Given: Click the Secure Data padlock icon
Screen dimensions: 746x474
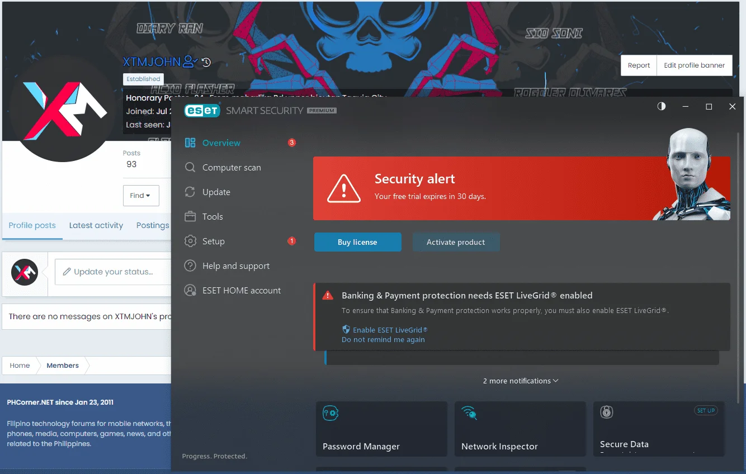Looking at the screenshot, I should (x=606, y=412).
